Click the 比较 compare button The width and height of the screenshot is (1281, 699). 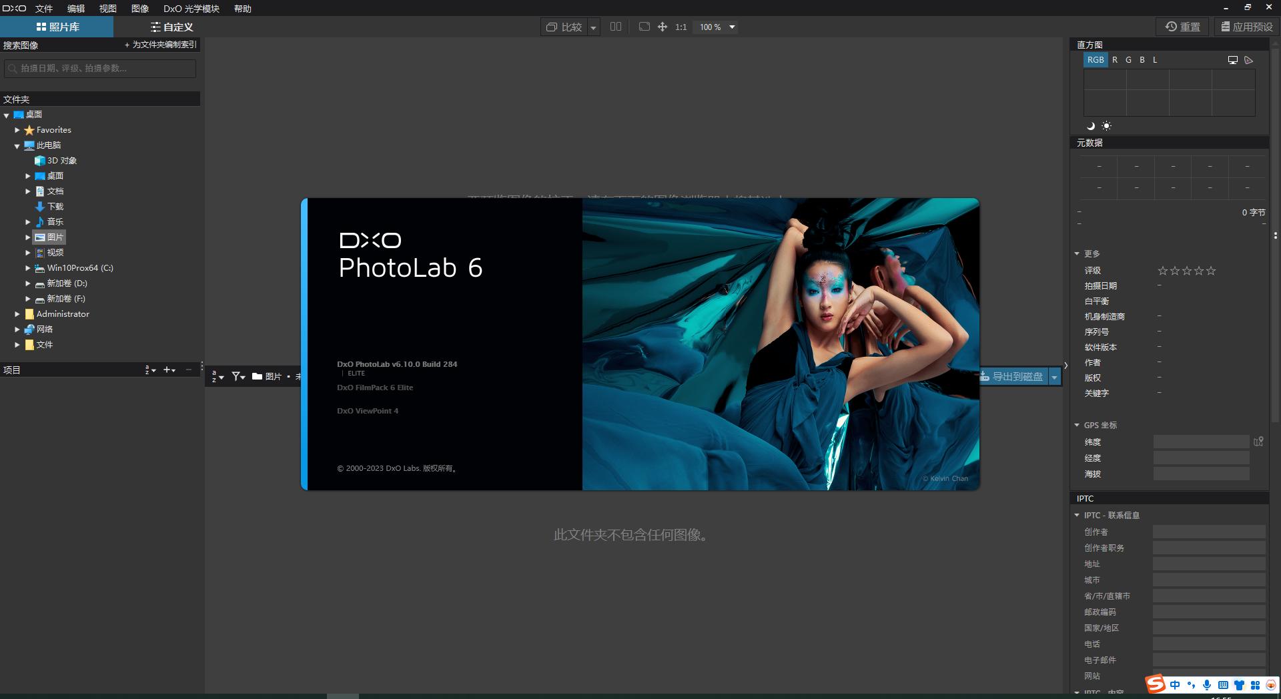tap(564, 27)
